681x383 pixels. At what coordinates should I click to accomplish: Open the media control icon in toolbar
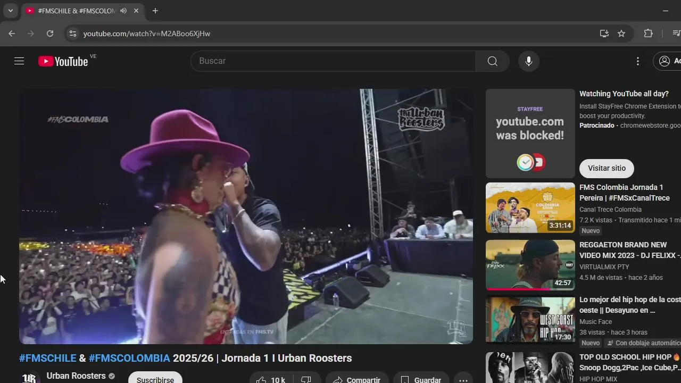point(676,34)
